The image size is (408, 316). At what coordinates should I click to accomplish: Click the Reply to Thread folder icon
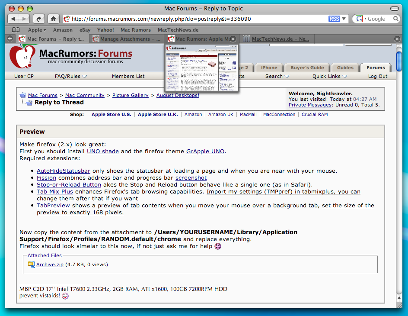point(29,103)
